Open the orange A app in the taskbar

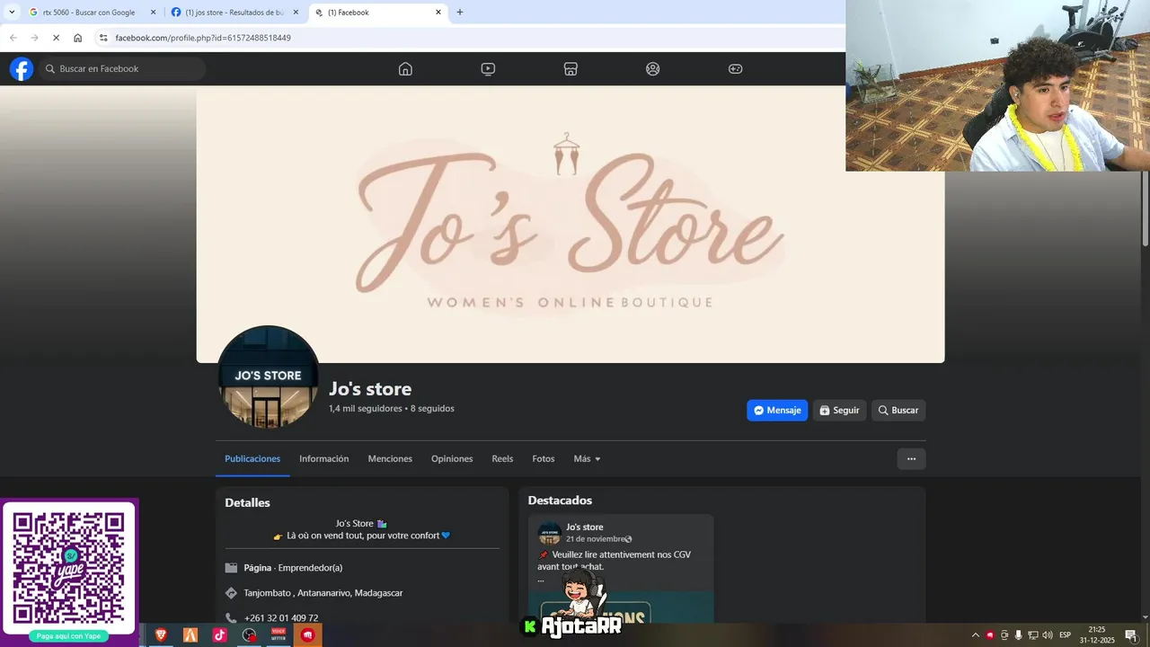190,635
